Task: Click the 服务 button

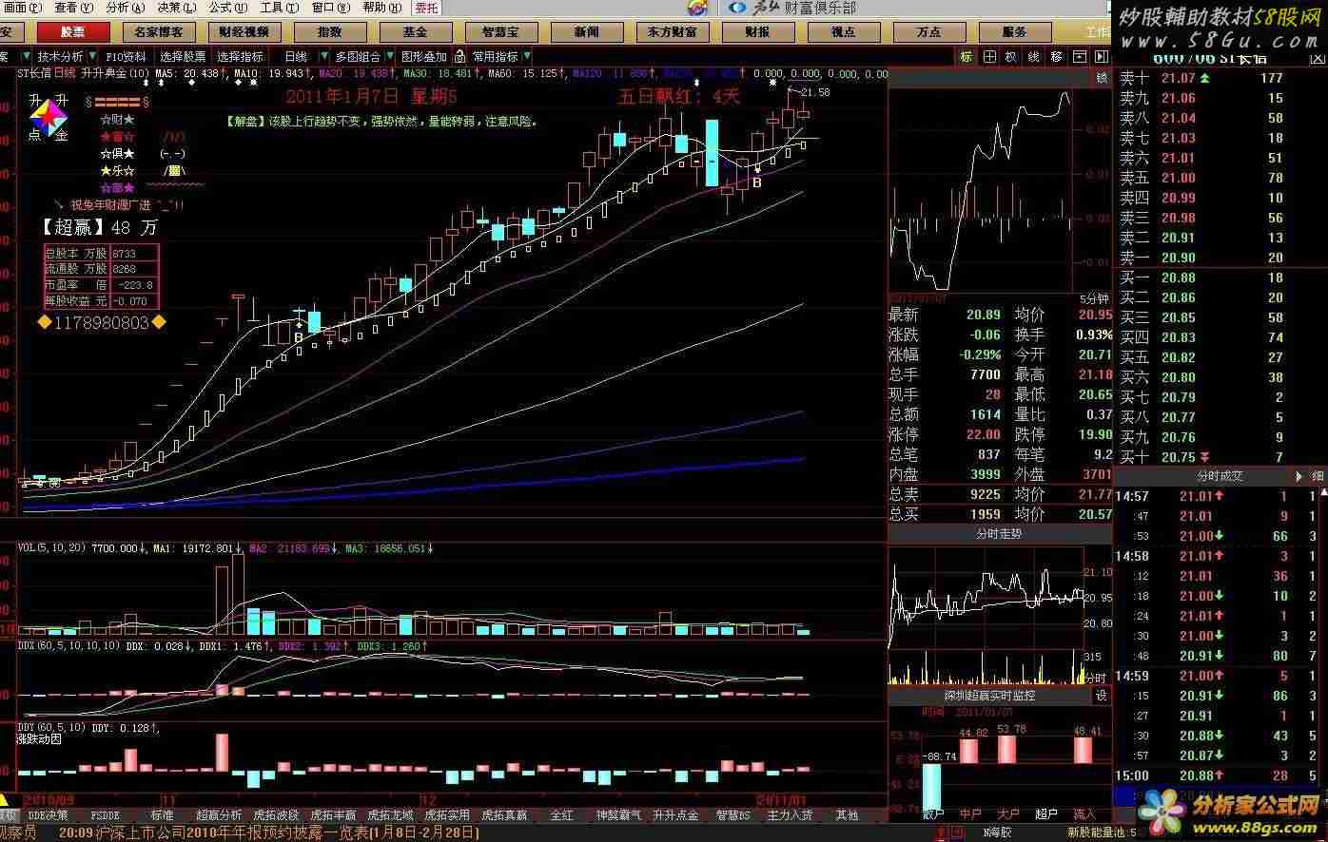Action: (x=1015, y=31)
